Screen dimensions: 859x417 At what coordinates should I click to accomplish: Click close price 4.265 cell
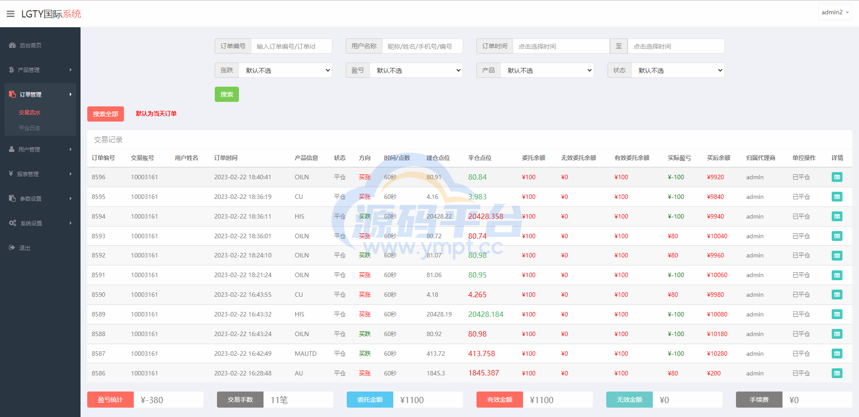pyautogui.click(x=477, y=295)
